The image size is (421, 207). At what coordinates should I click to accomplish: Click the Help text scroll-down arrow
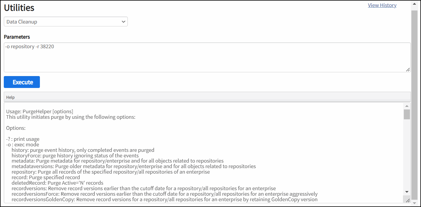pyautogui.click(x=407, y=192)
